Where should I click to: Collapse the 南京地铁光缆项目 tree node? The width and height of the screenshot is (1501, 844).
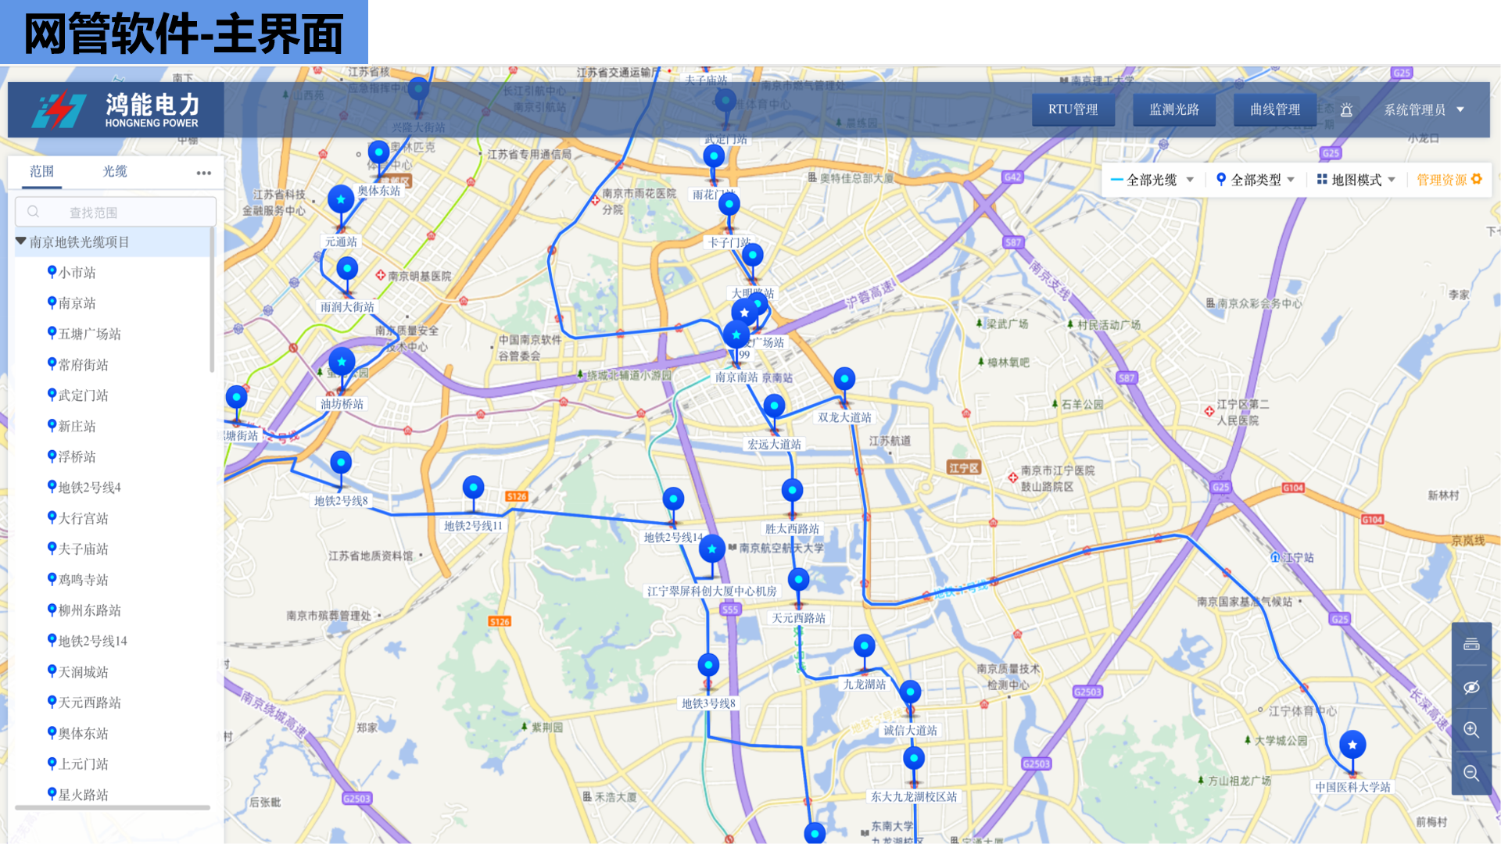(x=21, y=241)
